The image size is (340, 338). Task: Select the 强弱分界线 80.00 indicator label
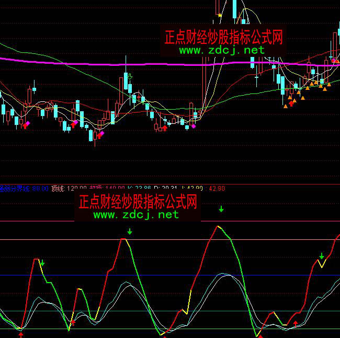coord(24,188)
